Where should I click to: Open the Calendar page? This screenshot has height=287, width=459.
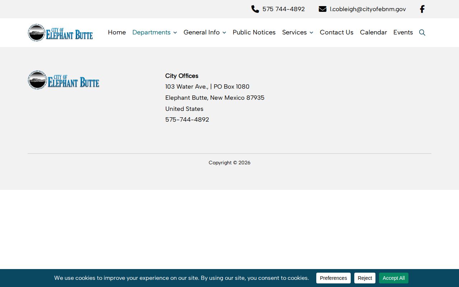click(x=373, y=32)
